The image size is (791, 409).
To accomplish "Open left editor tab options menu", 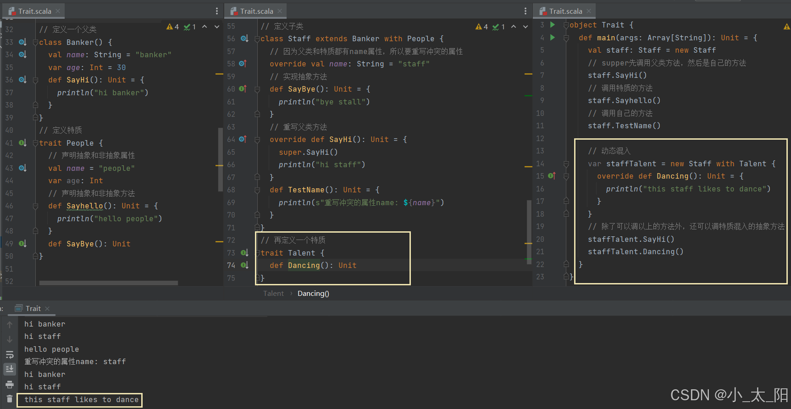I will (x=217, y=11).
